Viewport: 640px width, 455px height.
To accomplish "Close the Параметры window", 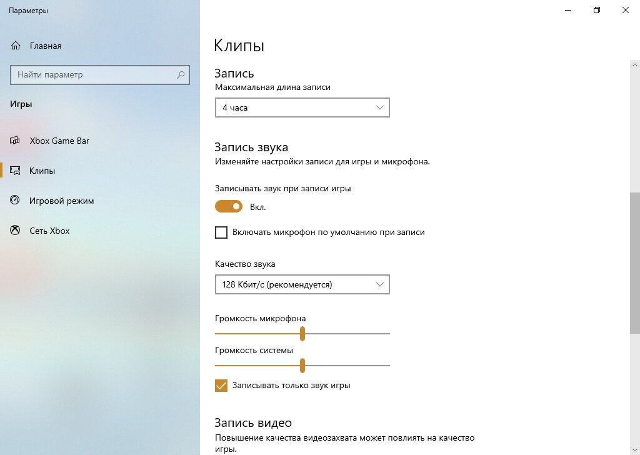I will (625, 10).
